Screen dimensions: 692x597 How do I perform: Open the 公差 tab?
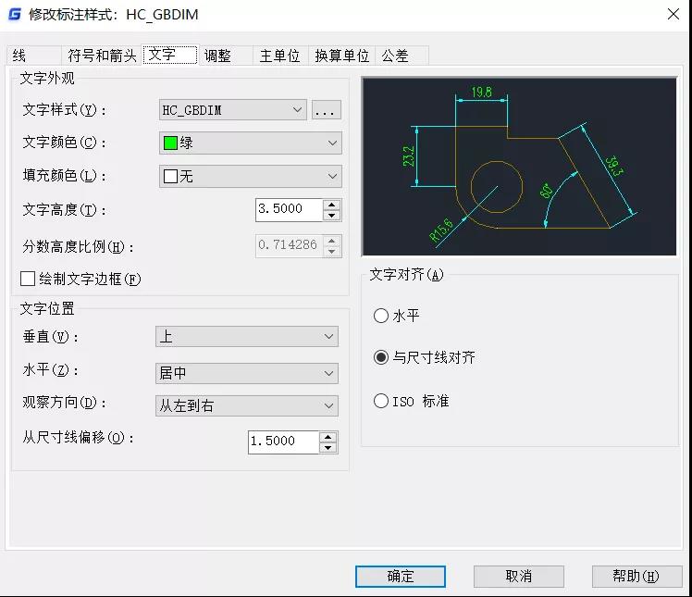[x=402, y=56]
